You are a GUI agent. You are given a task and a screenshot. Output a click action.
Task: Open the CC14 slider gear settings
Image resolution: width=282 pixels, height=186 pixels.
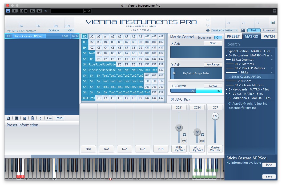[x=203, y=135]
